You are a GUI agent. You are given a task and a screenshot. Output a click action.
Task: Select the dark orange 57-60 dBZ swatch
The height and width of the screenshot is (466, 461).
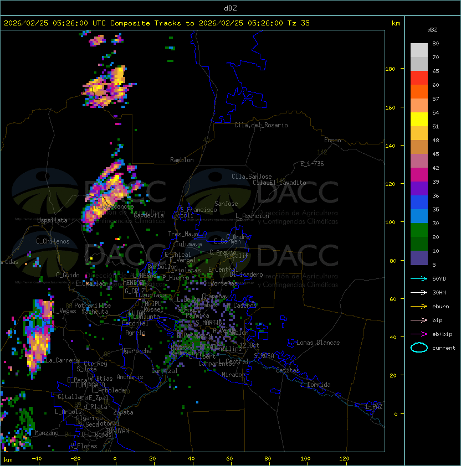pyautogui.click(x=419, y=92)
